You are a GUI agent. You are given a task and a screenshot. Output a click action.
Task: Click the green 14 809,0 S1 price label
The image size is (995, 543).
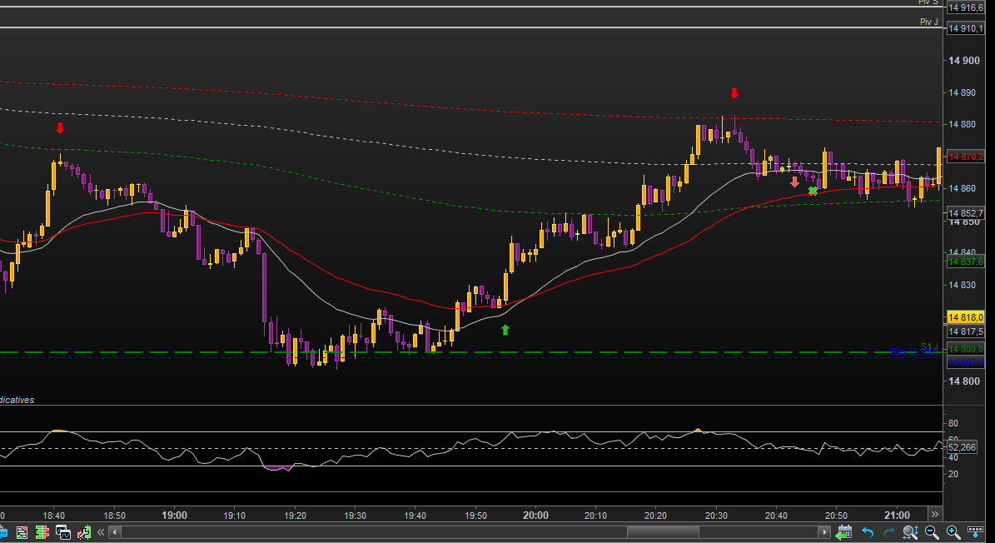(x=965, y=350)
